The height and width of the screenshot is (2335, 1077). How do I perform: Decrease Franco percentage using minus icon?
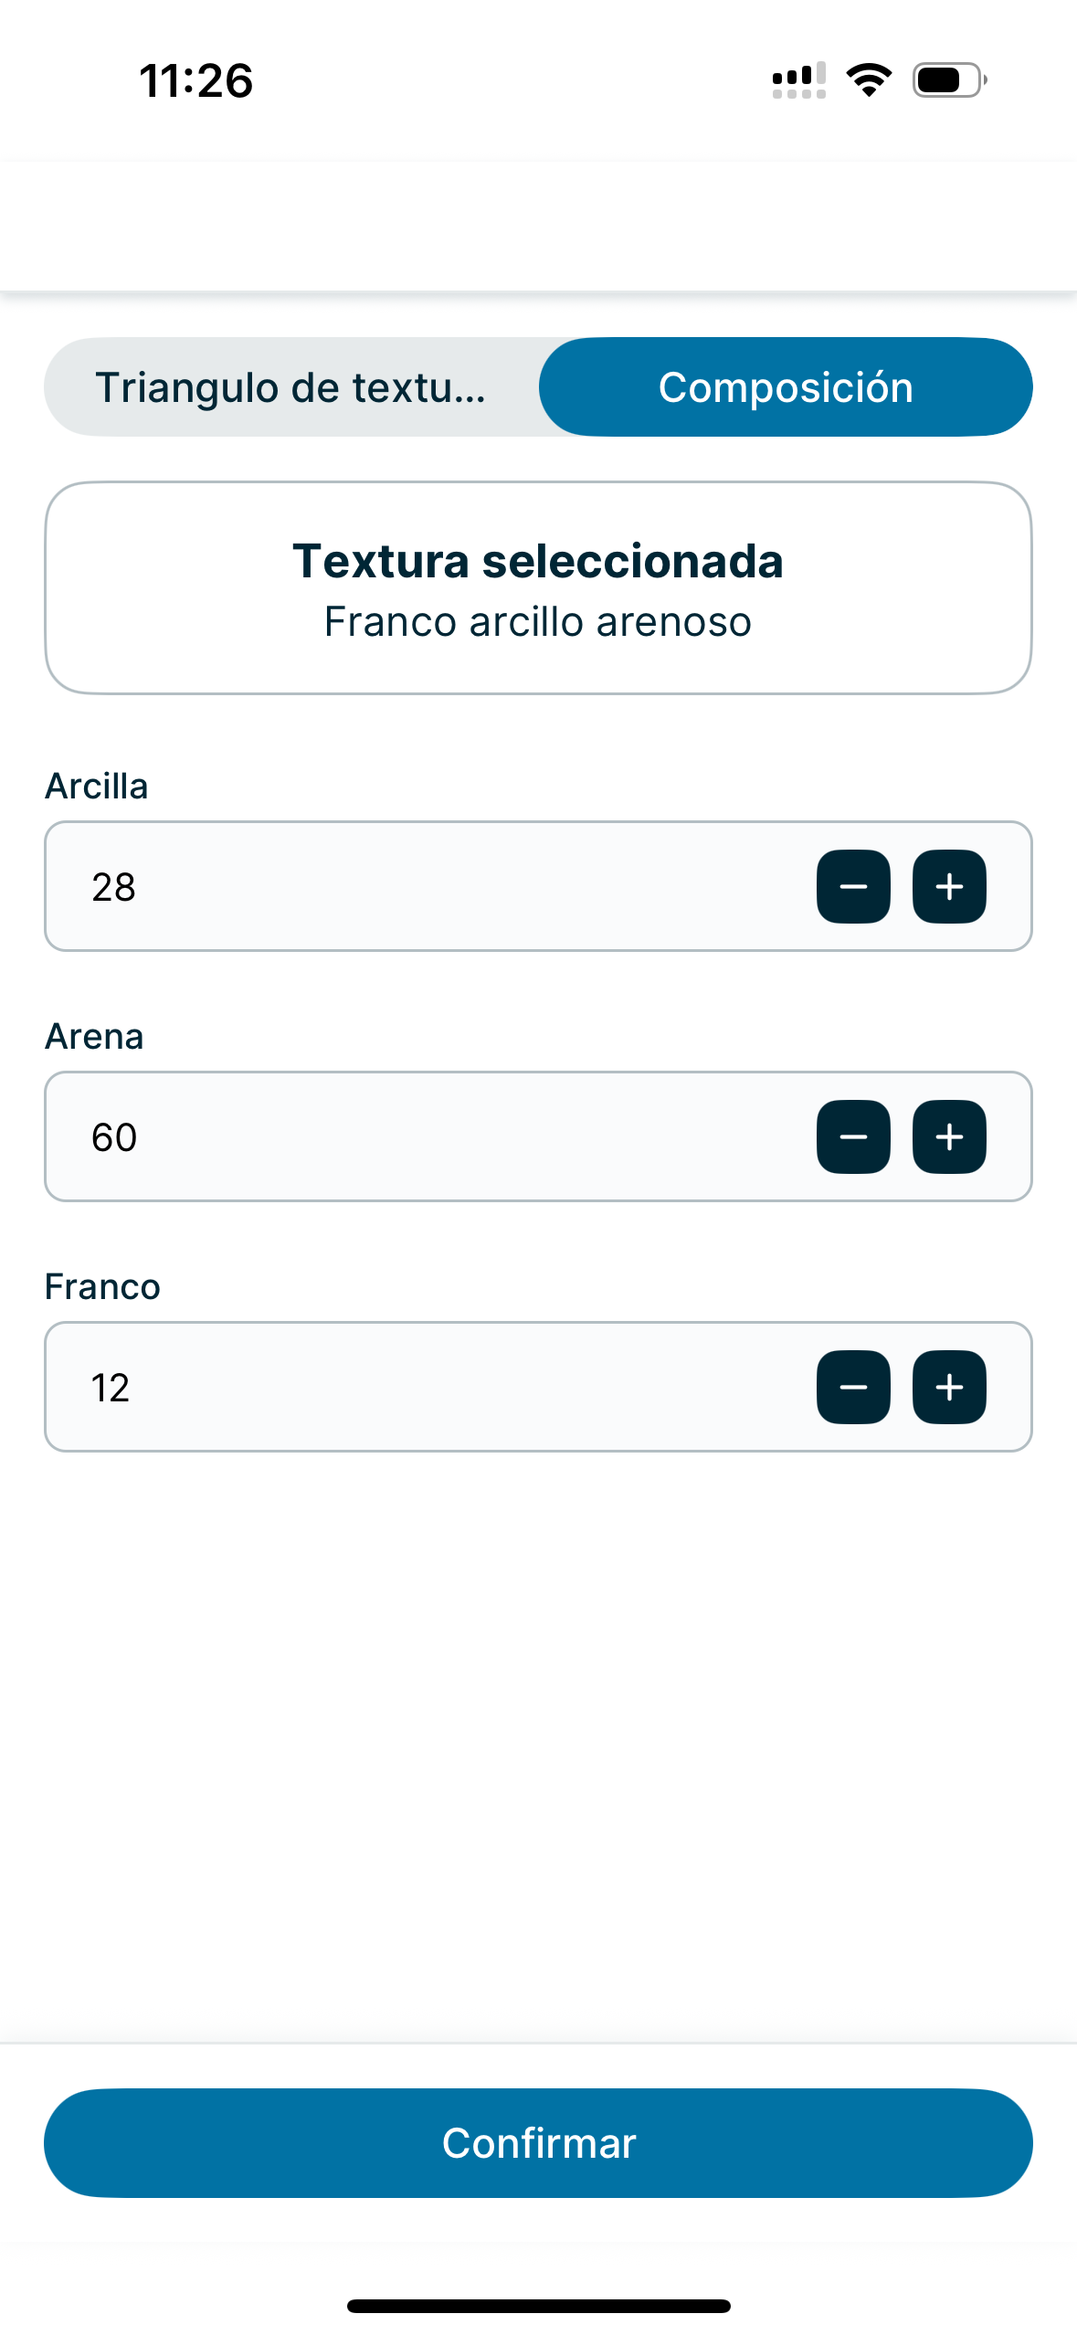(853, 1387)
